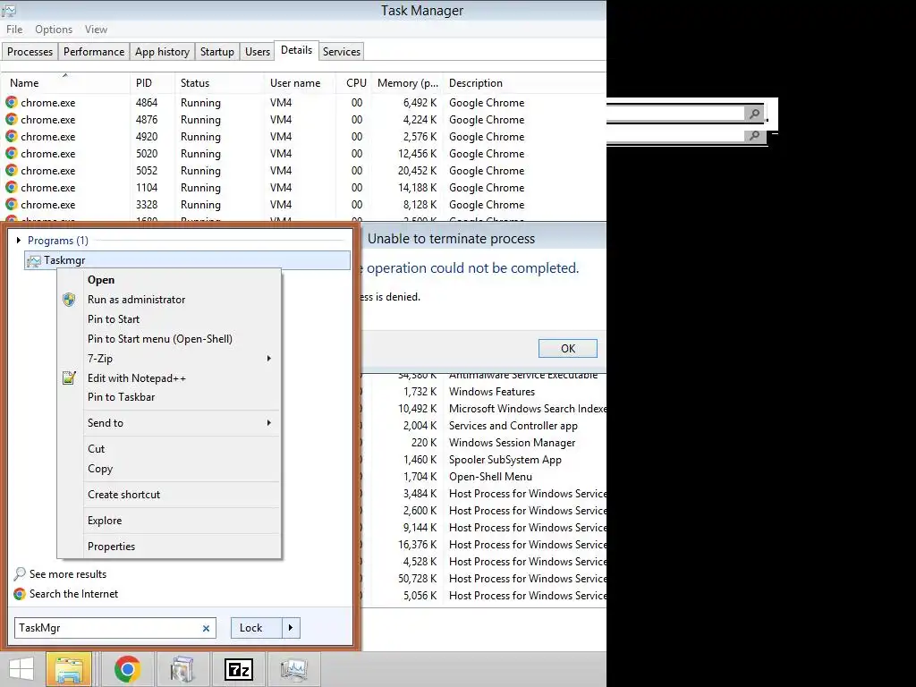Select the chrome.exe row with PID 4876

(x=304, y=120)
